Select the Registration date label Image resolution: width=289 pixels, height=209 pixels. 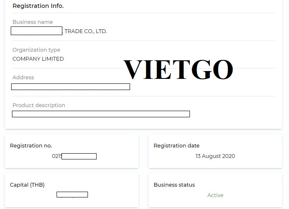pos(176,146)
